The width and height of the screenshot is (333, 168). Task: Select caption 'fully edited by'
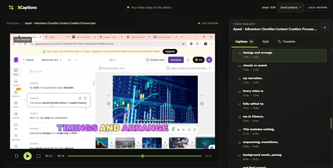point(279,106)
